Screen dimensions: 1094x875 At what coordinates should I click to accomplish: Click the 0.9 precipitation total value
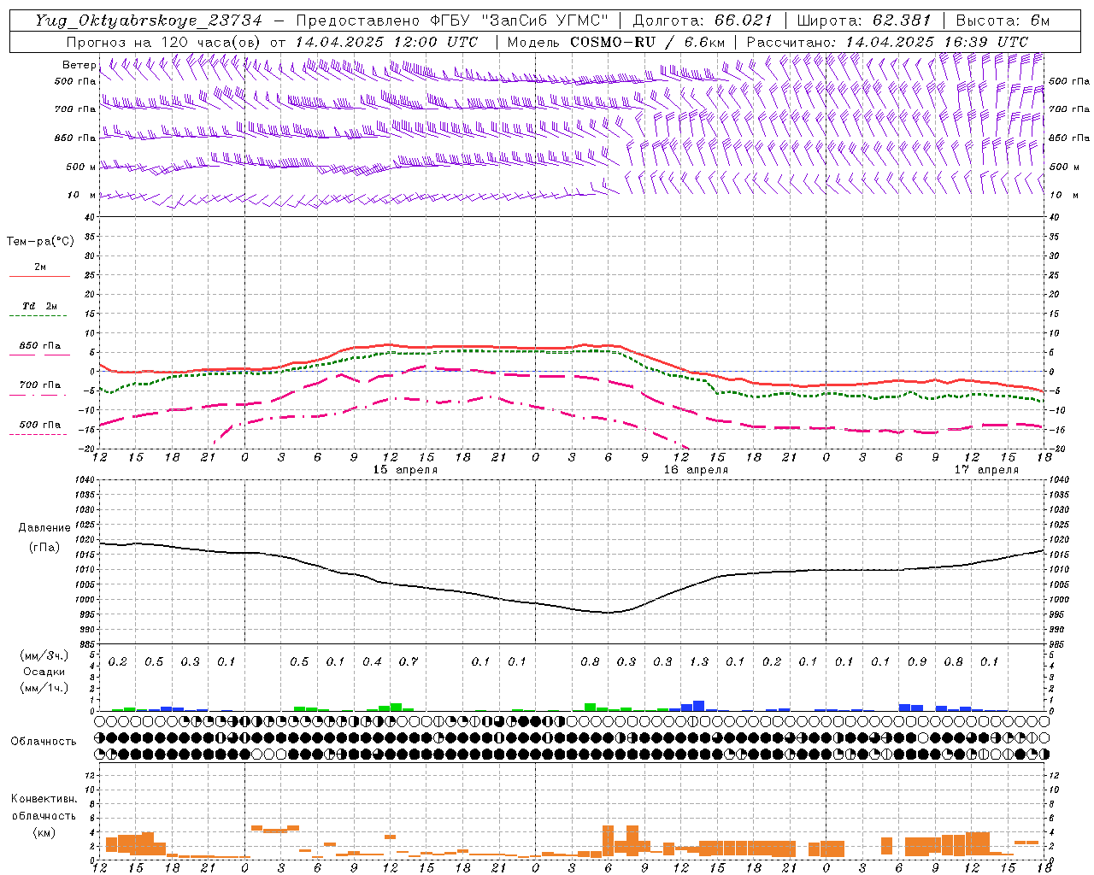click(x=917, y=661)
